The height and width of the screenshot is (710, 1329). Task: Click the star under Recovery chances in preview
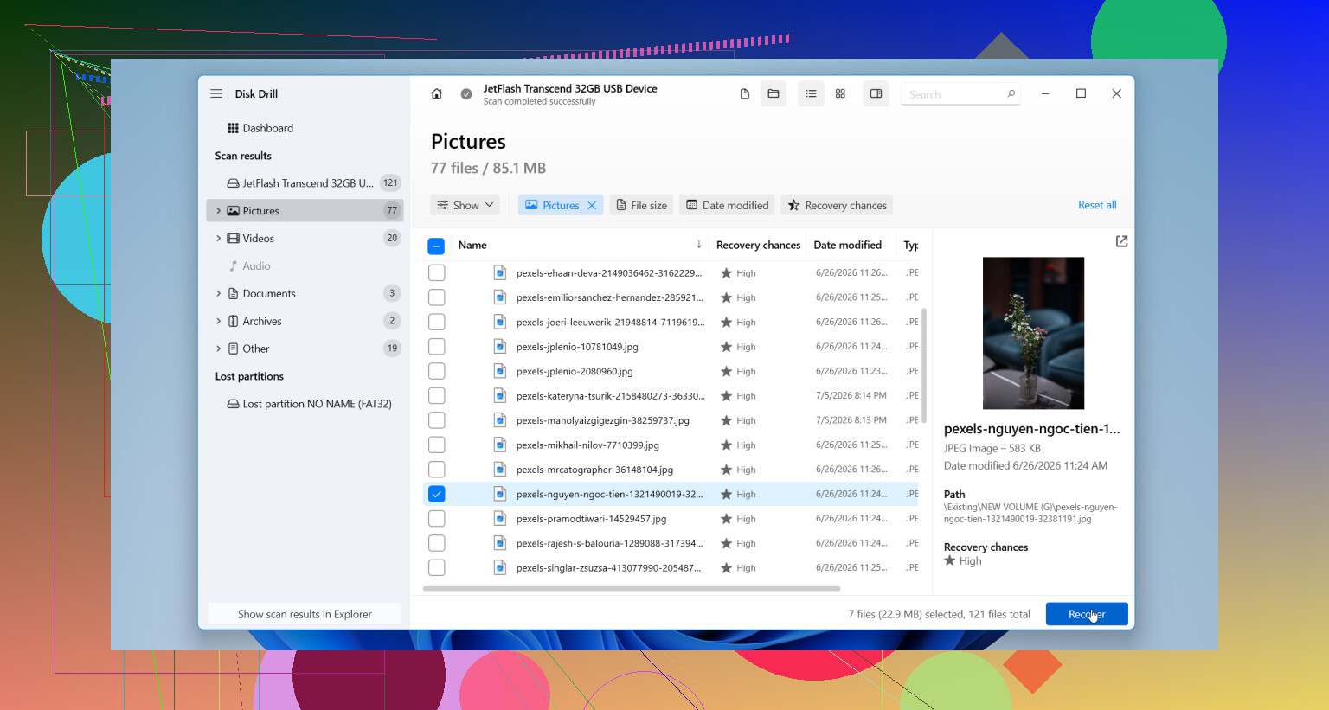[949, 560]
